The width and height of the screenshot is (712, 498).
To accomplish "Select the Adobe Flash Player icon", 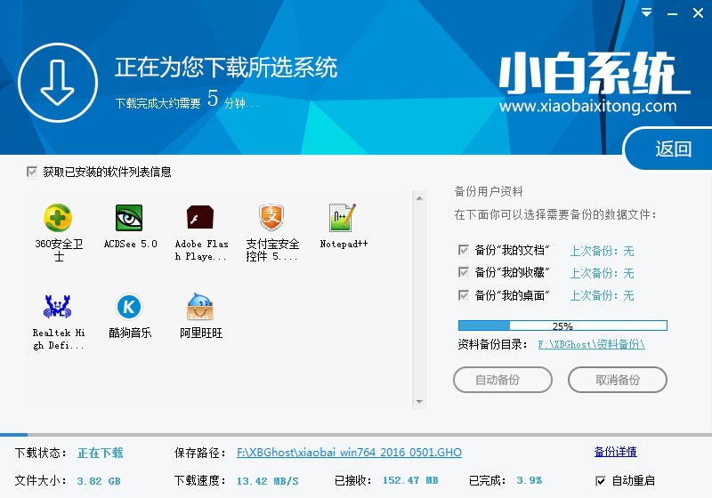I will [200, 218].
